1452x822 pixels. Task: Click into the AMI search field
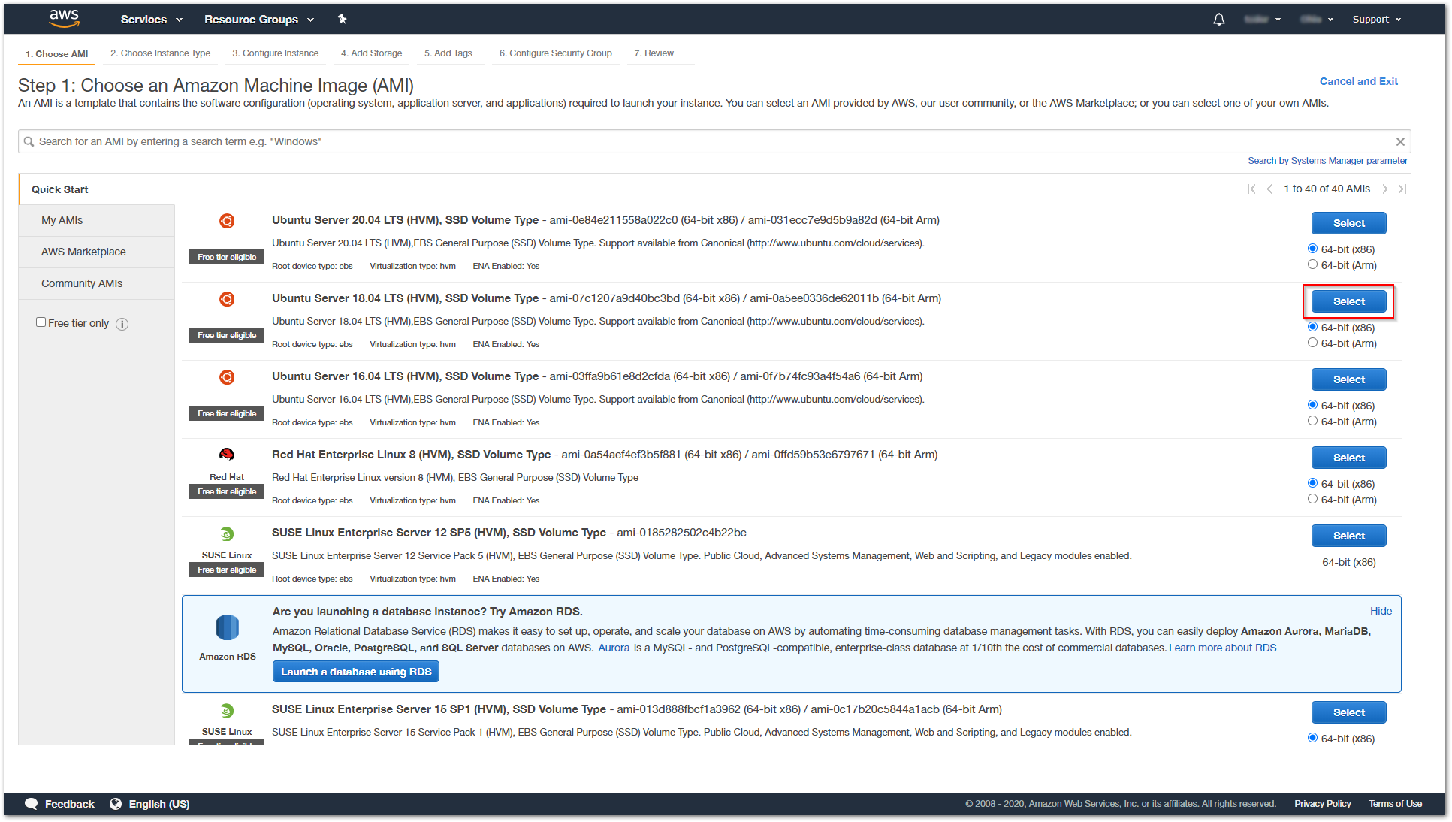tap(714, 141)
